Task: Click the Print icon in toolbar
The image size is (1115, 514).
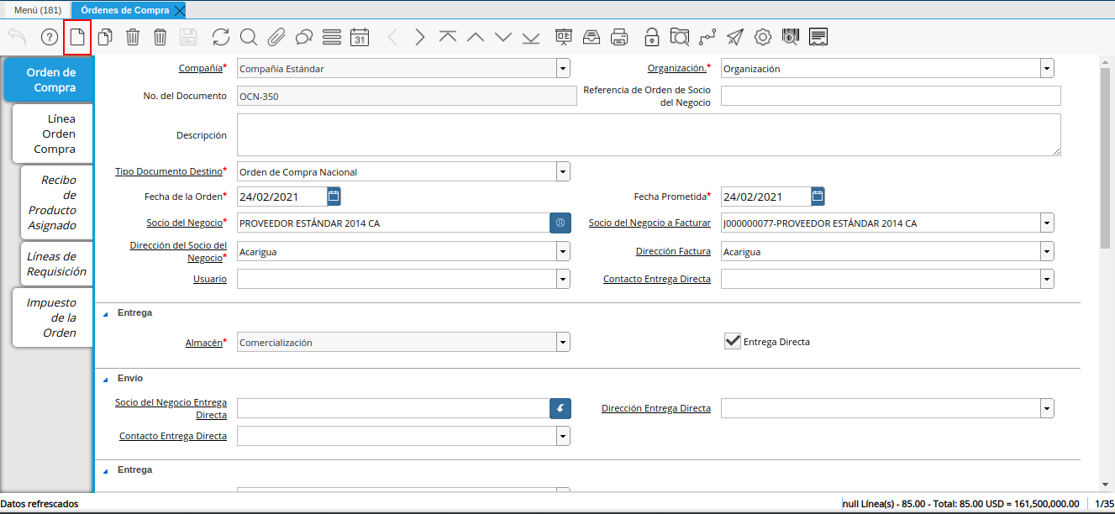Action: 619,37
